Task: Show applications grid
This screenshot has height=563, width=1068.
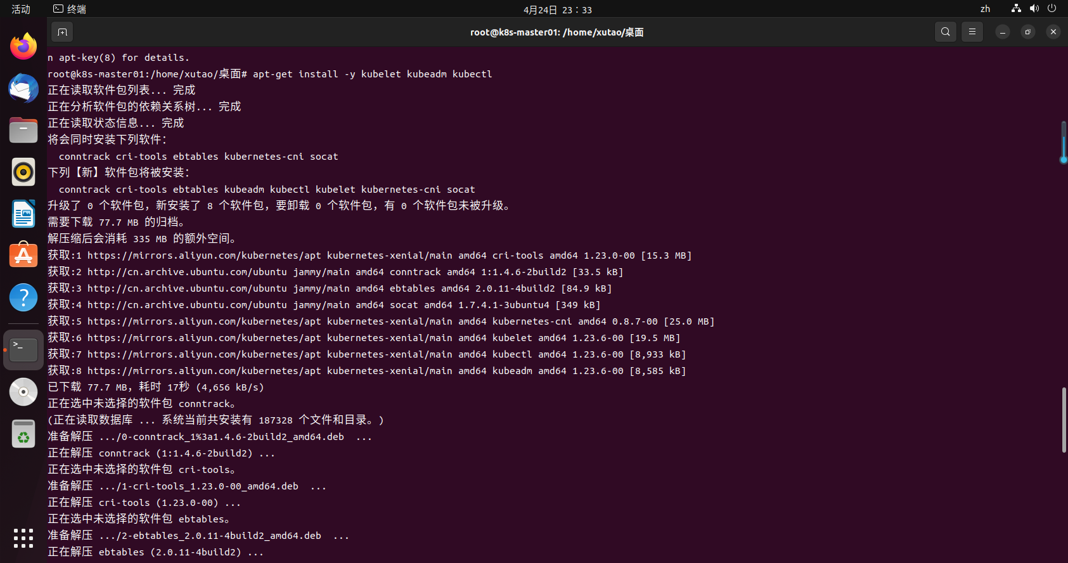Action: [x=23, y=538]
